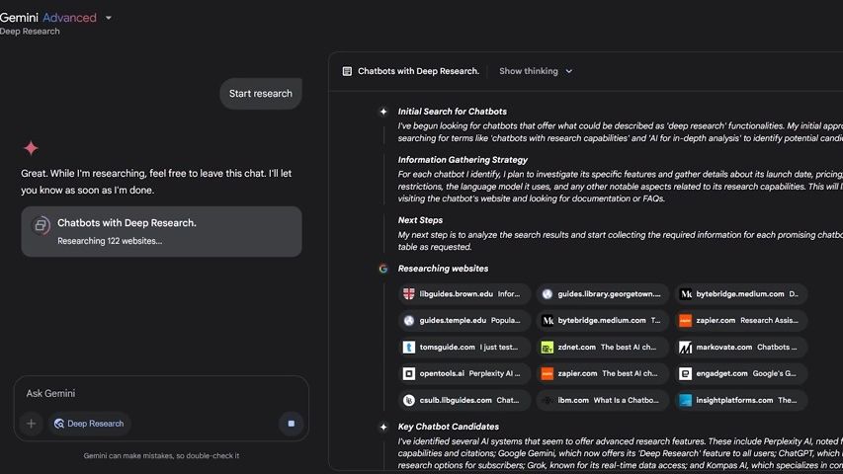843x474 pixels.
Task: Open the tomsguide.com source chip
Action: tap(464, 348)
